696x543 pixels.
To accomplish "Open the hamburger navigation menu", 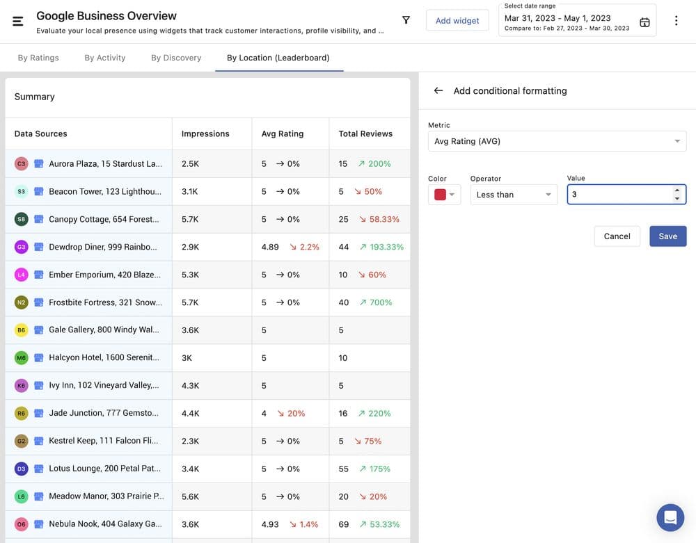I will tap(18, 21).
